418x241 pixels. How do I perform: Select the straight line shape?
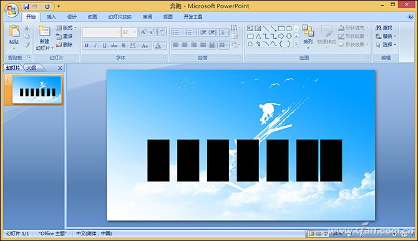tap(266, 29)
